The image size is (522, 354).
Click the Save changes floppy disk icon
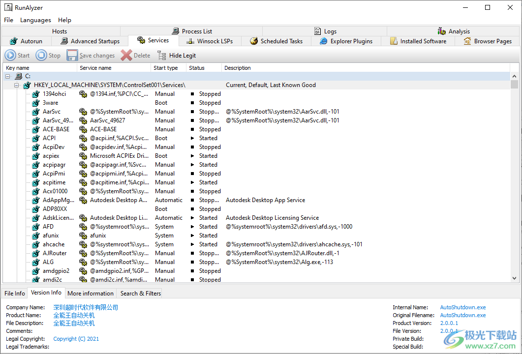(72, 56)
